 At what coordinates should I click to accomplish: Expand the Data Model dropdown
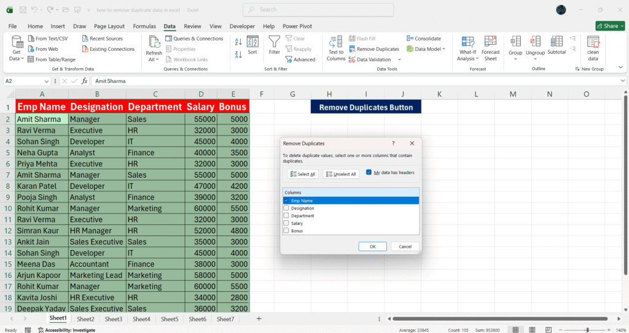(443, 49)
